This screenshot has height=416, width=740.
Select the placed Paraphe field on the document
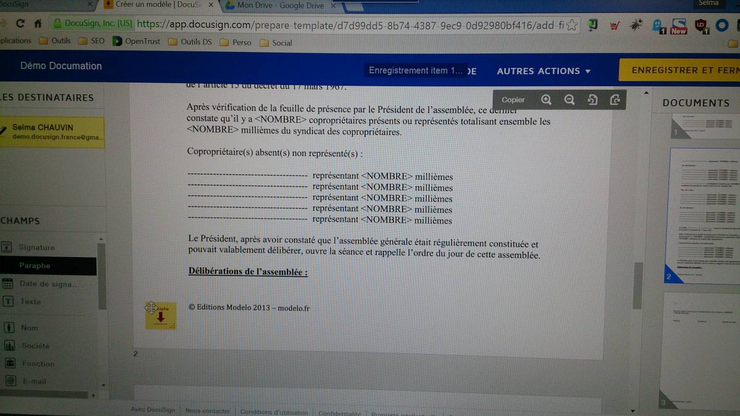coord(160,316)
